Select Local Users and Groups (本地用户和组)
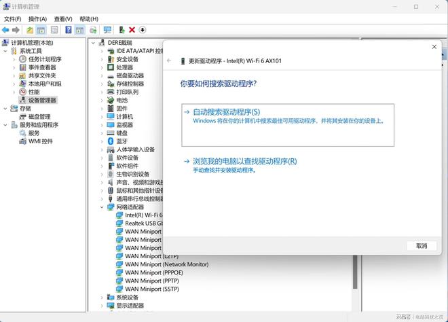Viewport: 448px width, 322px height. (x=45, y=84)
